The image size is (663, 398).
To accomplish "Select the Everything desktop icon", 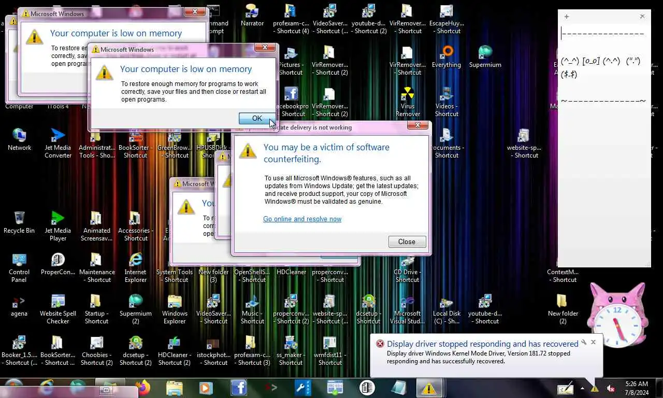I will pos(446,57).
